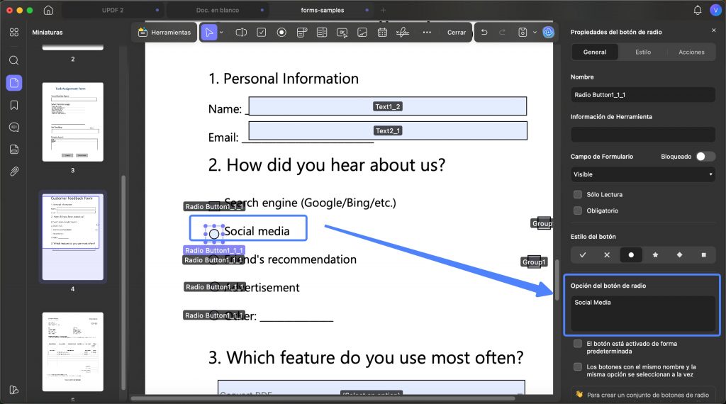Enable the Sólo Lectura checkbox
Image resolution: width=726 pixels, height=404 pixels.
coord(578,194)
